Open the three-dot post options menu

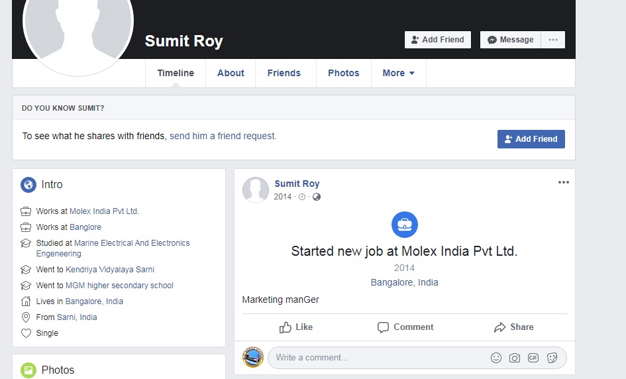tap(563, 183)
